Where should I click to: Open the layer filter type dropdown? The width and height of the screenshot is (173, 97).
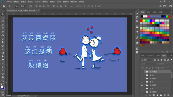click(x=146, y=60)
